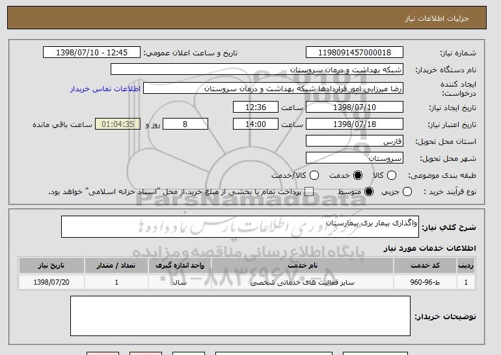
Task: Click the جزئیات اطلاعات نیاز header title
Action: (437, 18)
